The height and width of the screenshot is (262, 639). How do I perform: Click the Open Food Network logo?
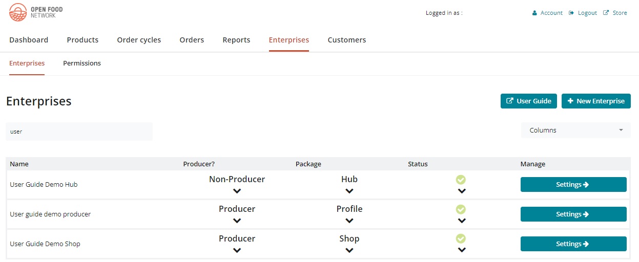tap(36, 12)
